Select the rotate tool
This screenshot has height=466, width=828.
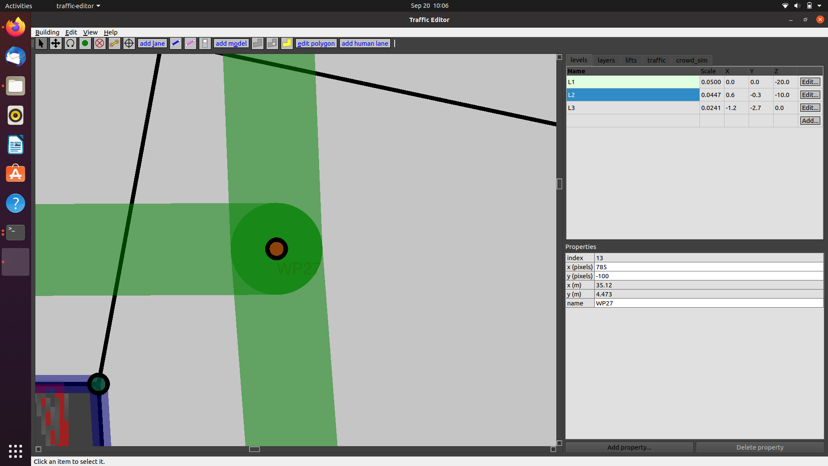(x=70, y=43)
